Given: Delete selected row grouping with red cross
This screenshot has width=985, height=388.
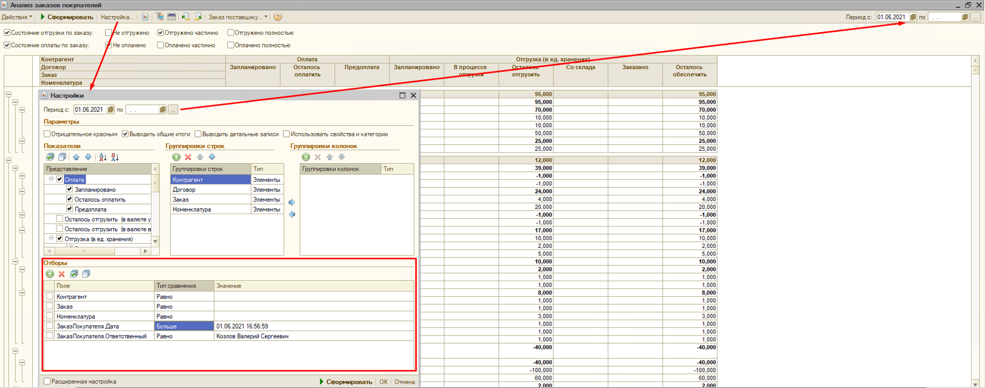Looking at the screenshot, I should pos(188,157).
